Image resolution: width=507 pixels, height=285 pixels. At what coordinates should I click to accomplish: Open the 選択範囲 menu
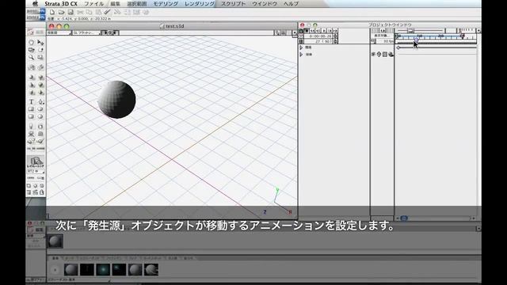coord(137,4)
